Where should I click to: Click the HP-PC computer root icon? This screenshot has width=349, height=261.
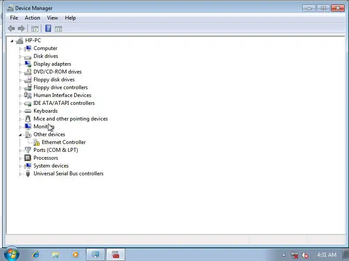pyautogui.click(x=20, y=40)
